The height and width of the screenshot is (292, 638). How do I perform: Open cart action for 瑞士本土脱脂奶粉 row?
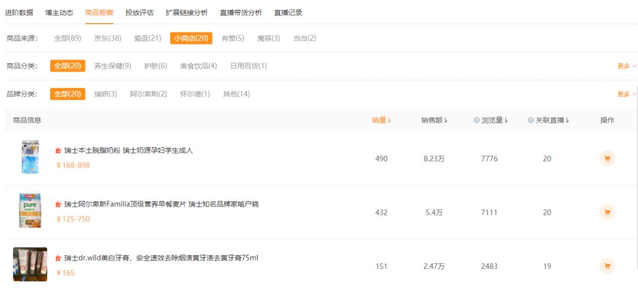pos(607,158)
